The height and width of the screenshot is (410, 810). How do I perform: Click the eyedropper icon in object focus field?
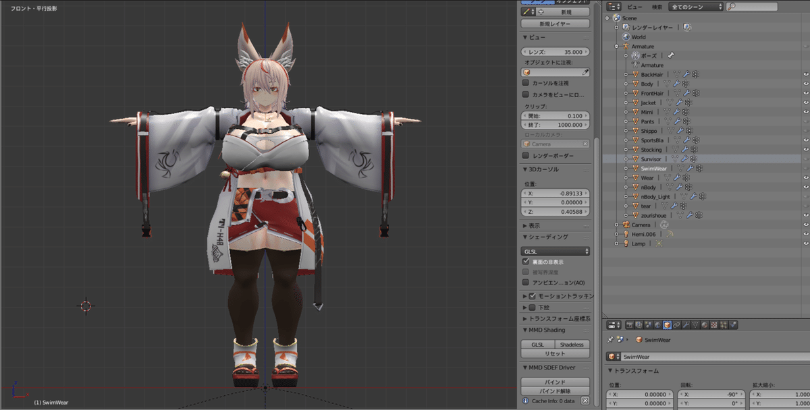click(x=585, y=72)
